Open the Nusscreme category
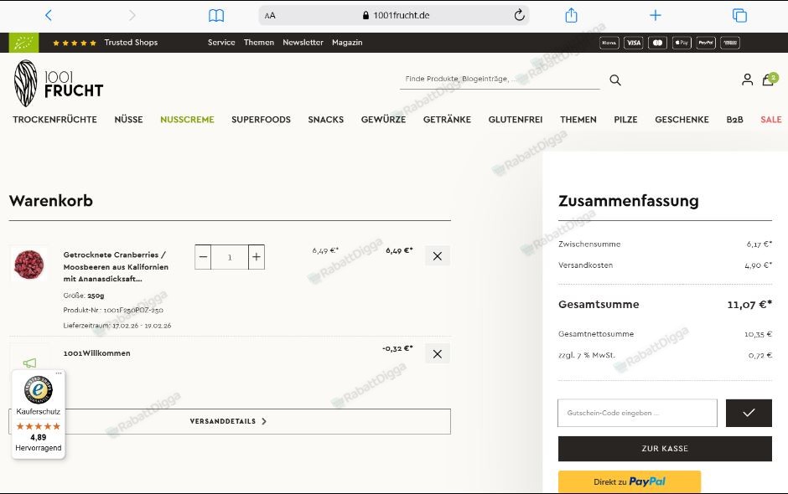The width and height of the screenshot is (788, 494). pos(187,120)
